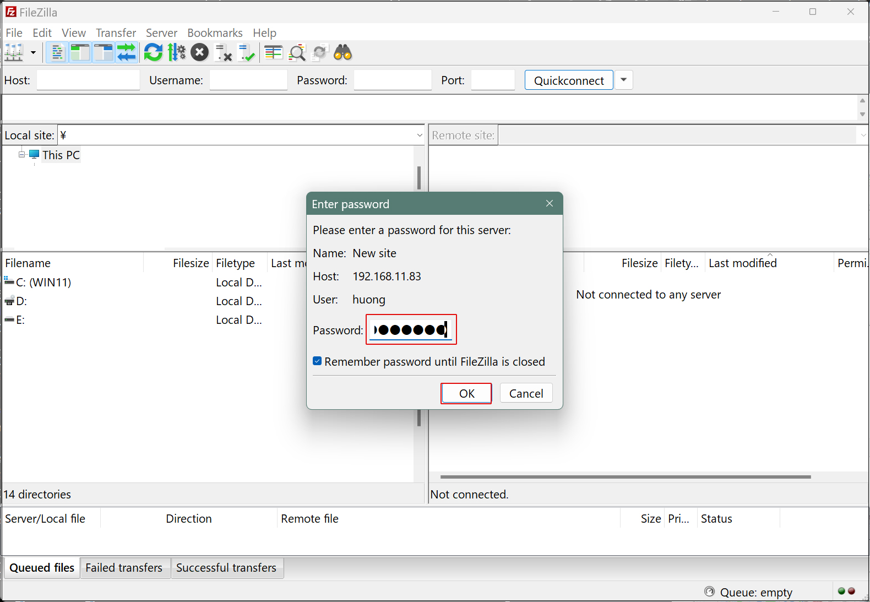
Task: Open the Help menu
Action: point(265,33)
